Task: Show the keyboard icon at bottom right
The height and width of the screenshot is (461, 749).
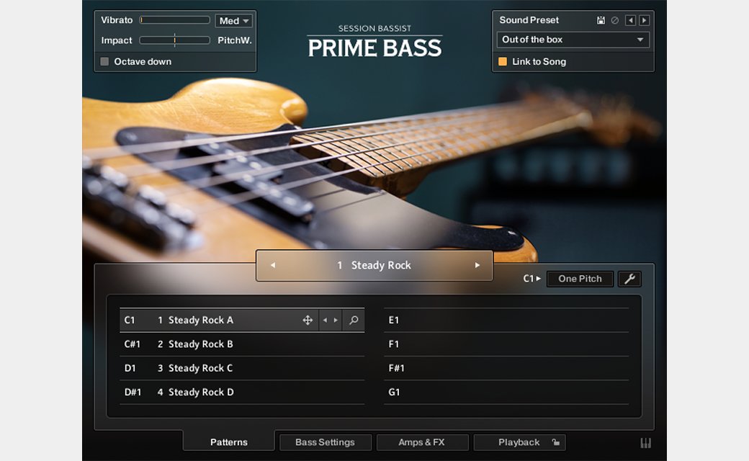Action: tap(645, 443)
